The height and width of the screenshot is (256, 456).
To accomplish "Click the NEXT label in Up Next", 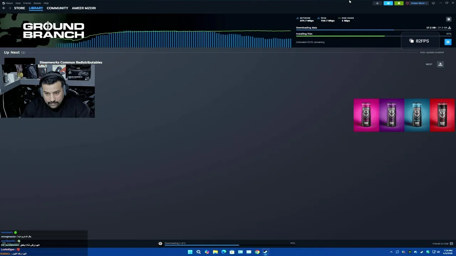I will (x=429, y=64).
